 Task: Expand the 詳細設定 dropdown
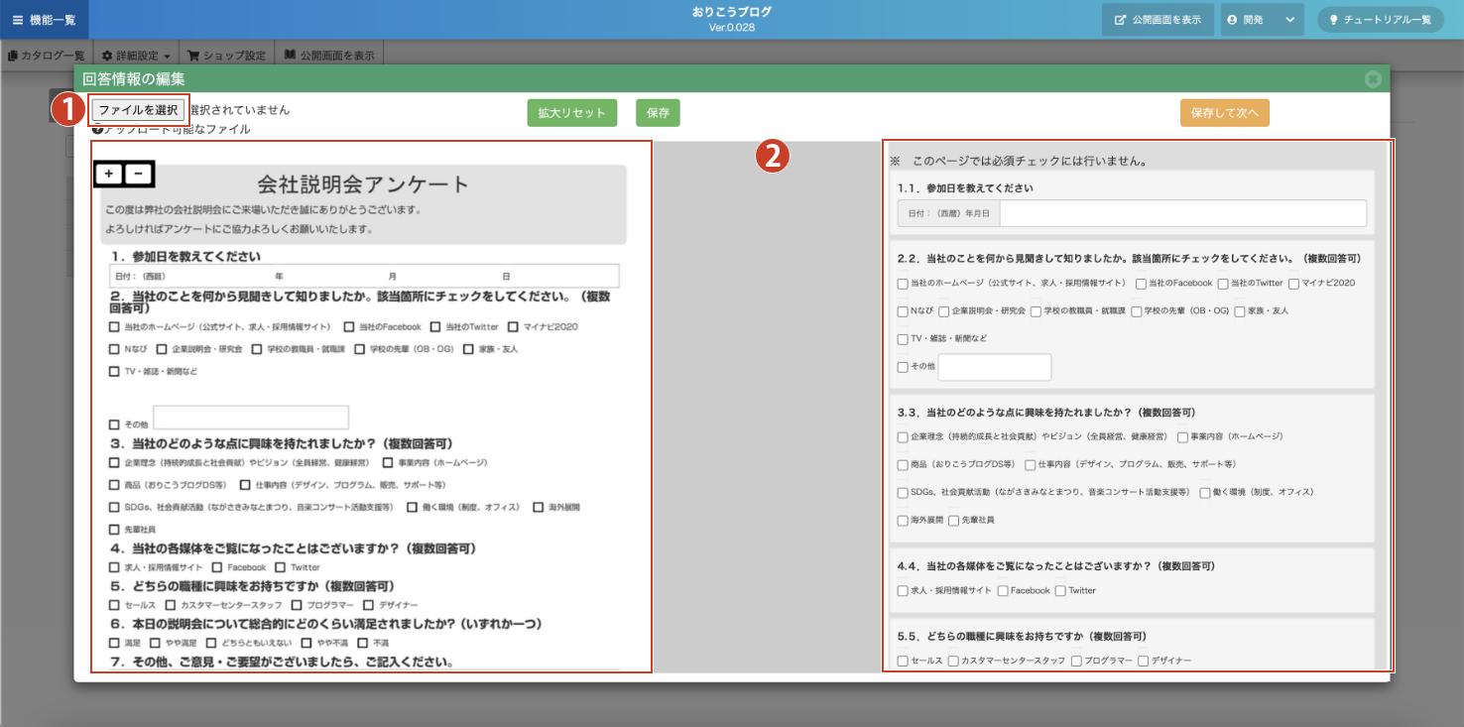coord(136,56)
